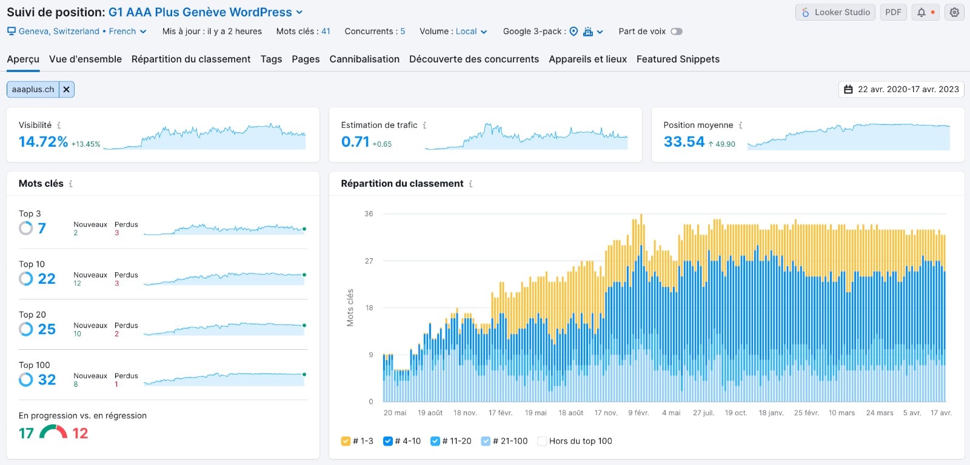The image size is (970, 465).
Task: Click the Google 3-pack location pin icon
Action: (x=574, y=32)
